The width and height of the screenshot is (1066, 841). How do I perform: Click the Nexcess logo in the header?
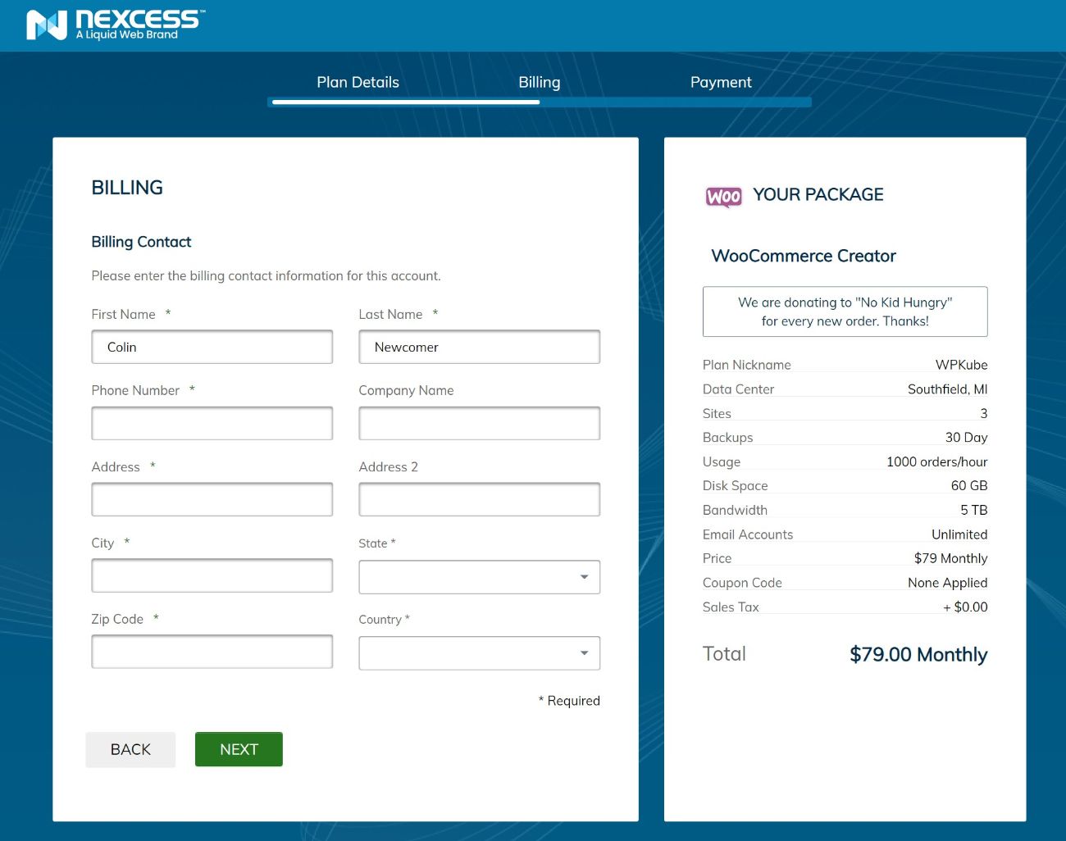(115, 25)
